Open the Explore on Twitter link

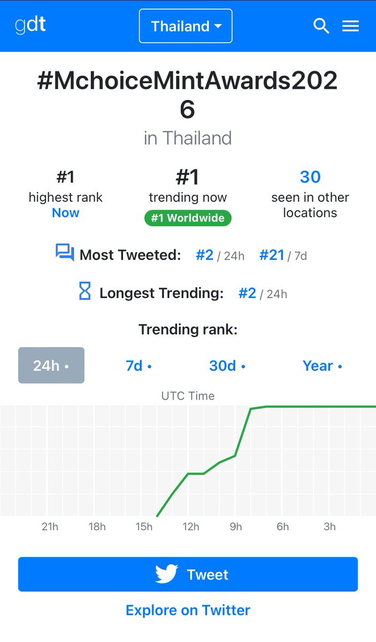point(188,610)
